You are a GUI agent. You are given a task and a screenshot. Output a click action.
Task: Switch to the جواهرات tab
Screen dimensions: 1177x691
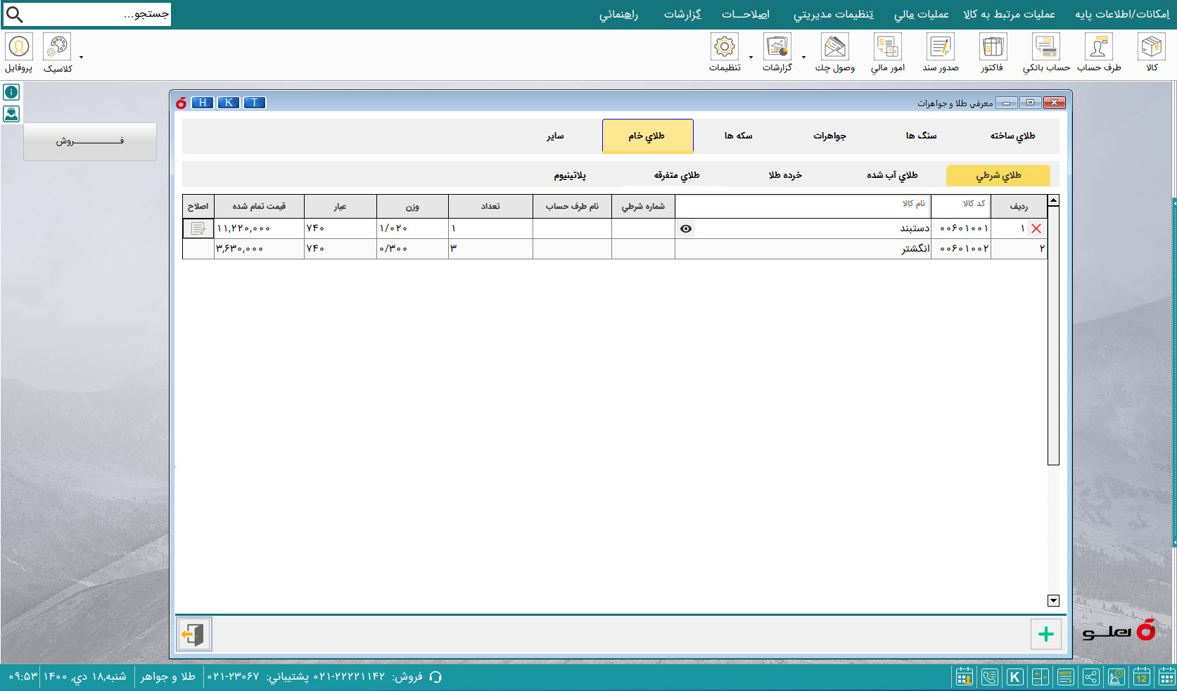click(829, 136)
